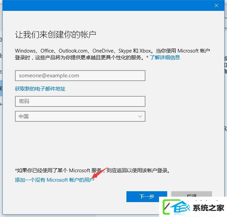
Task: Click the 下一步 button
Action: pyautogui.click(x=147, y=196)
